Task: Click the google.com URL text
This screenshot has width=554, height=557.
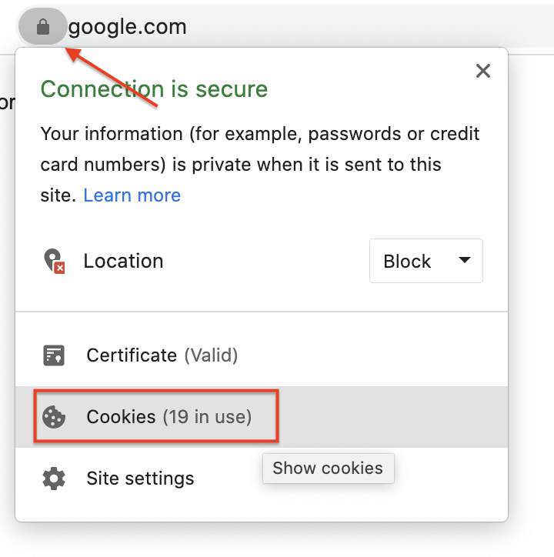Action: (x=128, y=28)
